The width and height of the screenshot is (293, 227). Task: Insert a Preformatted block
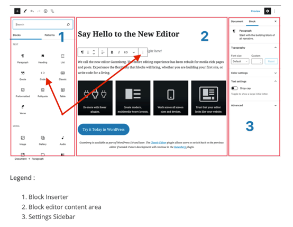(x=23, y=93)
